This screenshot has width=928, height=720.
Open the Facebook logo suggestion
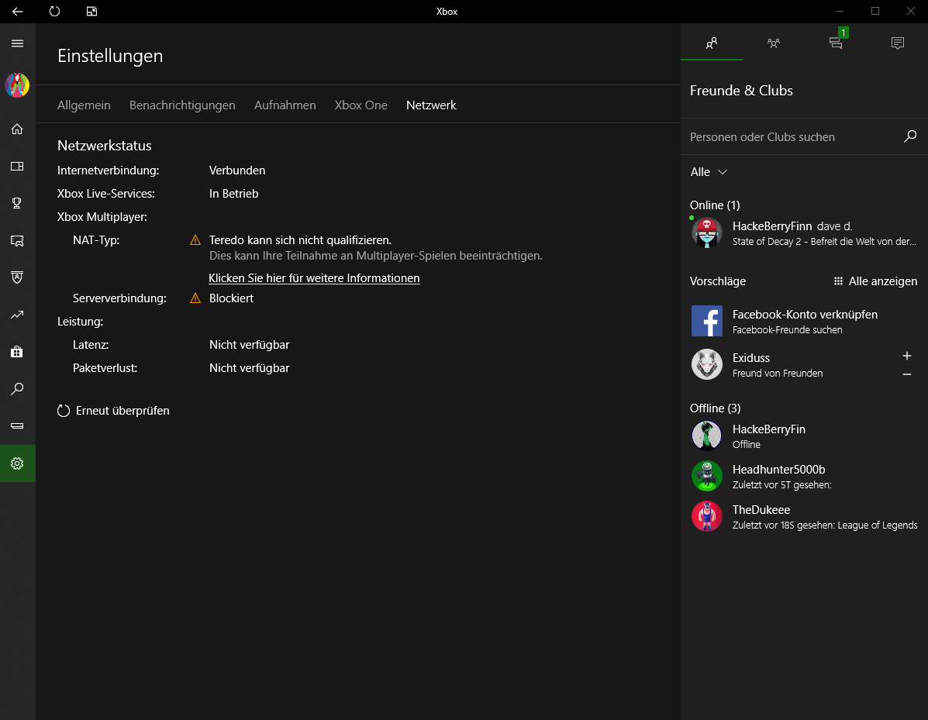[706, 322]
